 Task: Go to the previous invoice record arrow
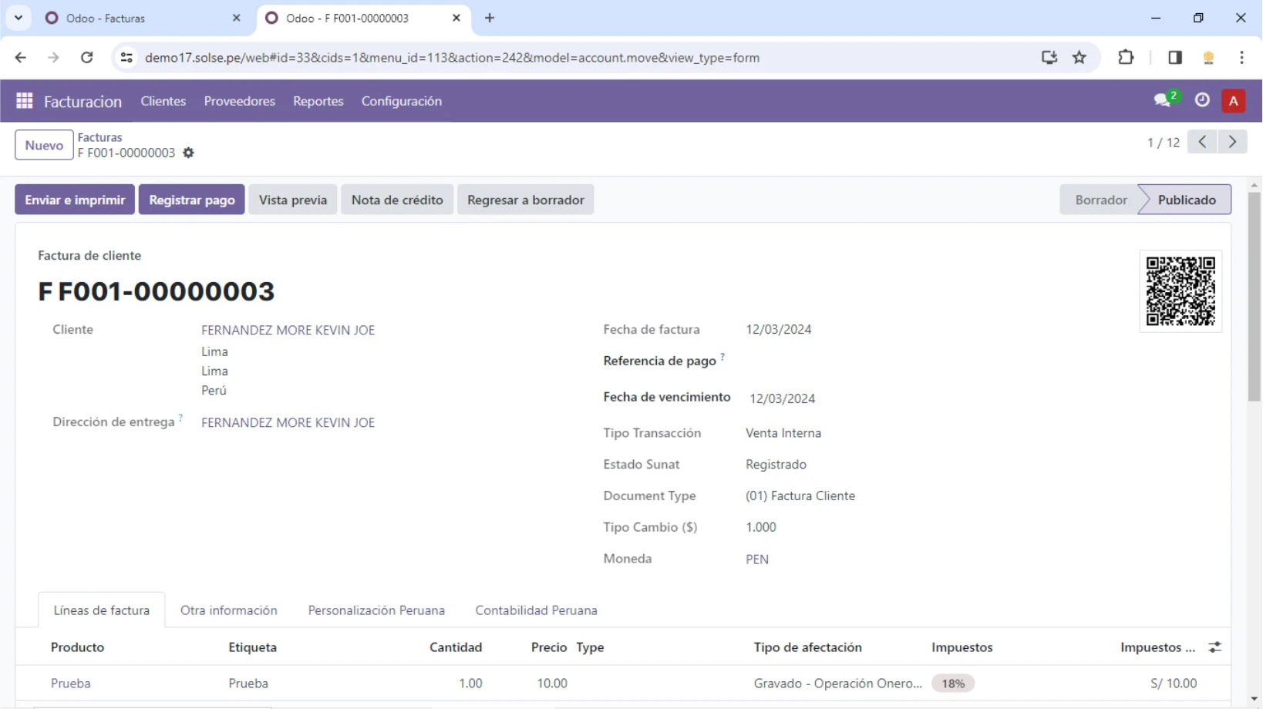point(1202,143)
